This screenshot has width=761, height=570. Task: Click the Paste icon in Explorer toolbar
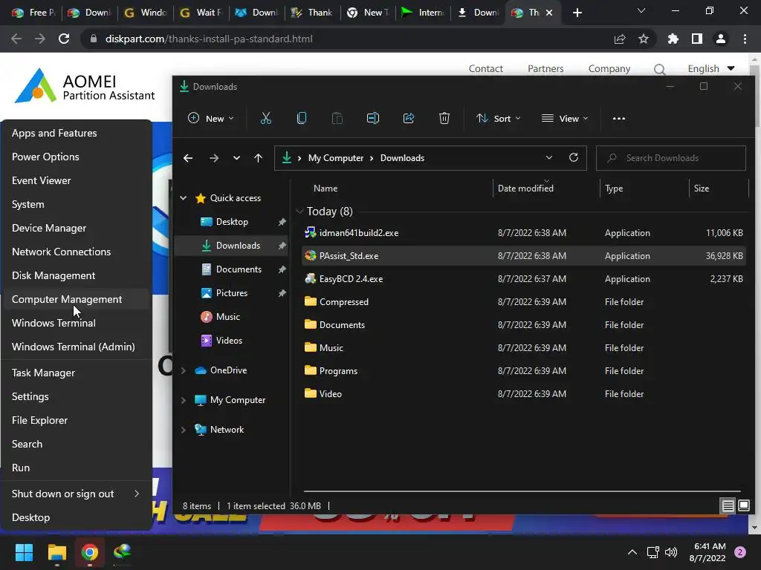tap(337, 118)
